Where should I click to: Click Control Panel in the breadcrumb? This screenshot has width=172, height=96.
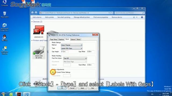(49, 13)
